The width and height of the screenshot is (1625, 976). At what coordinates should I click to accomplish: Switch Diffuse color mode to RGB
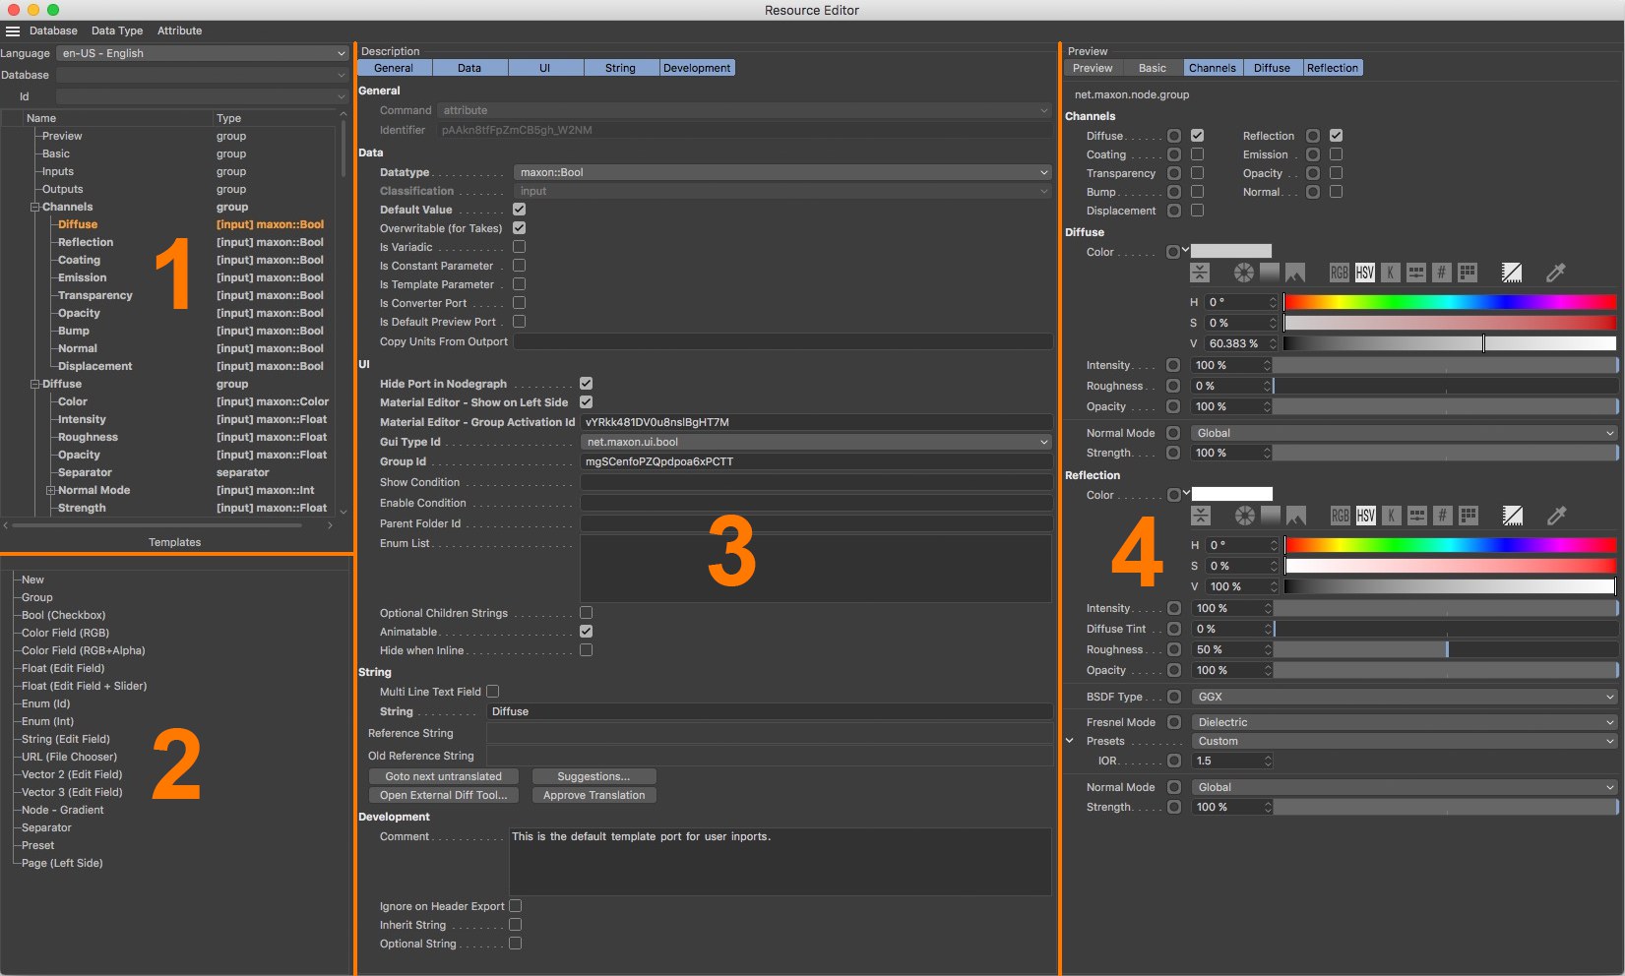coord(1340,273)
